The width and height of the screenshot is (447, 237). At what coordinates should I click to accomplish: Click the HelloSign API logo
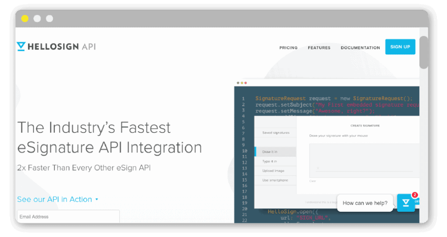pyautogui.click(x=56, y=47)
